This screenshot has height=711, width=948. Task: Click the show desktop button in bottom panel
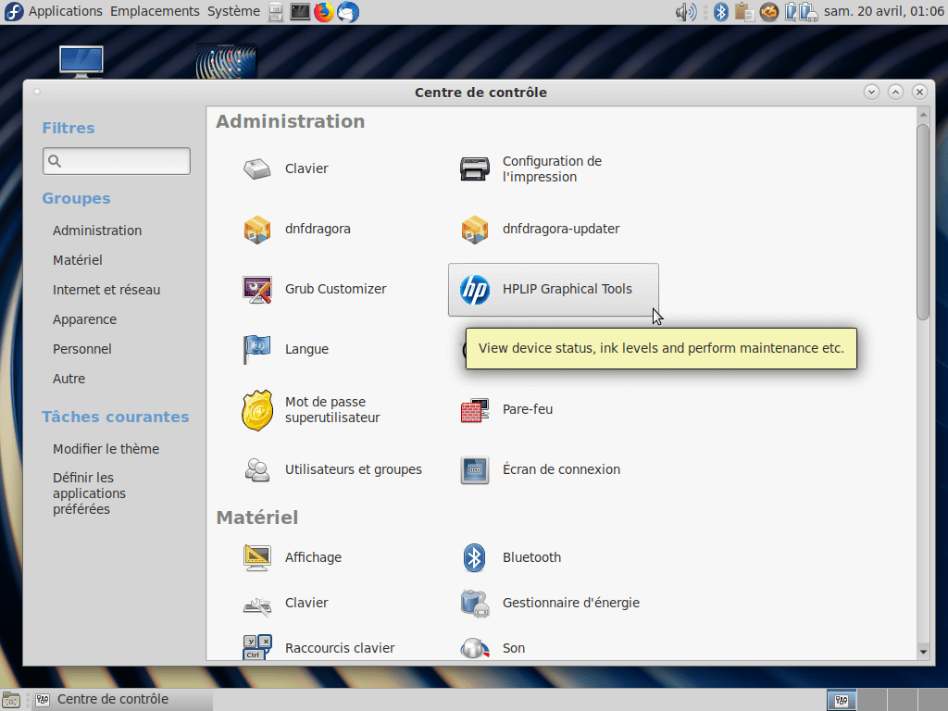click(11, 700)
